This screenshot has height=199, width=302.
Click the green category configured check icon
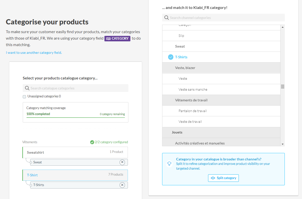(92, 142)
